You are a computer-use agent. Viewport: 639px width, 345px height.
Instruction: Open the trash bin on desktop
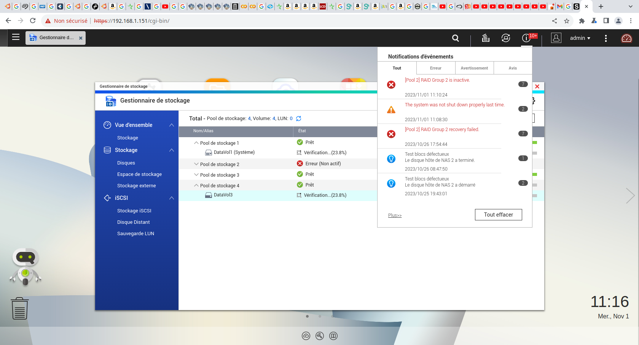click(20, 309)
